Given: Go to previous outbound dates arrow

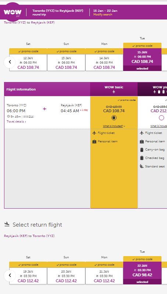Looking at the screenshot, I should 10,62.
